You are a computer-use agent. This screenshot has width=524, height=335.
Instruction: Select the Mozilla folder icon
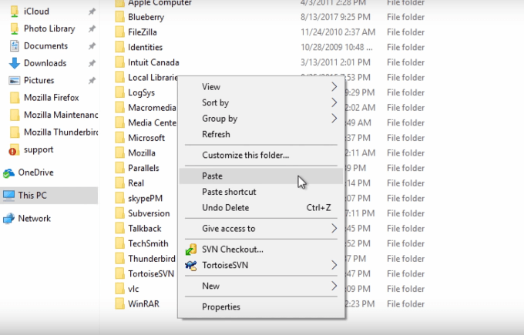pos(119,153)
